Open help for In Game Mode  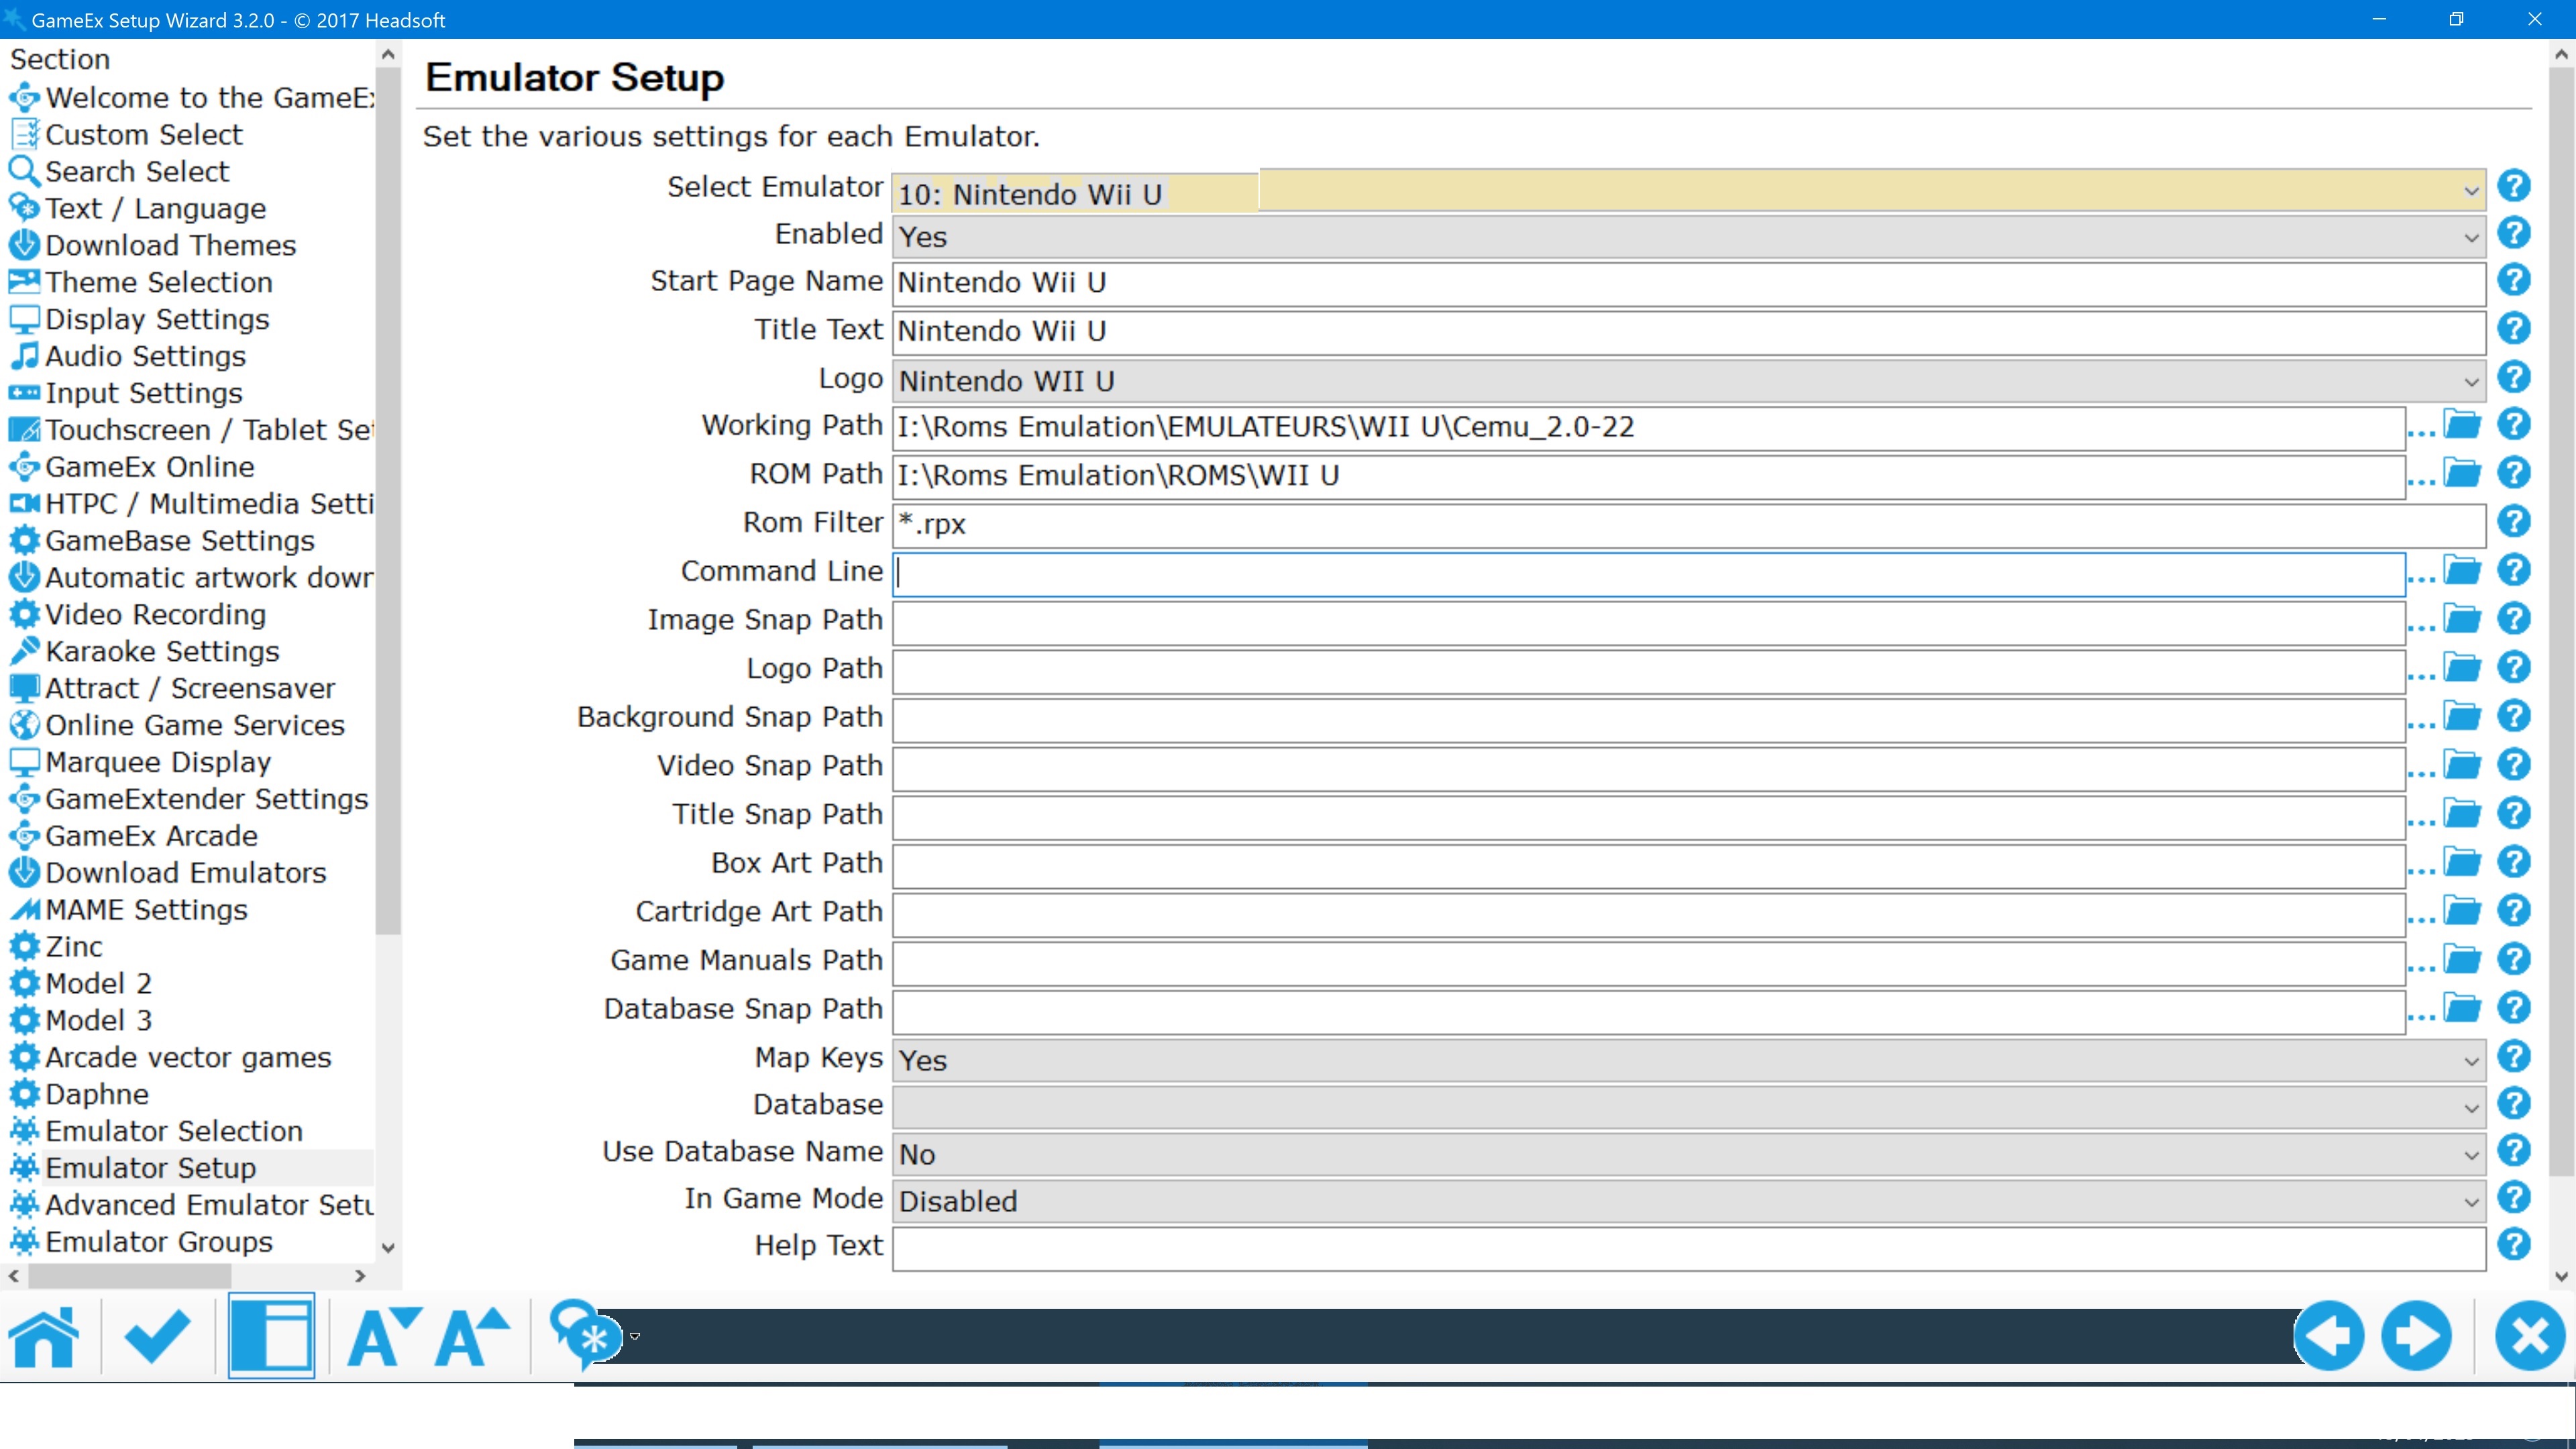pyautogui.click(x=2514, y=1198)
